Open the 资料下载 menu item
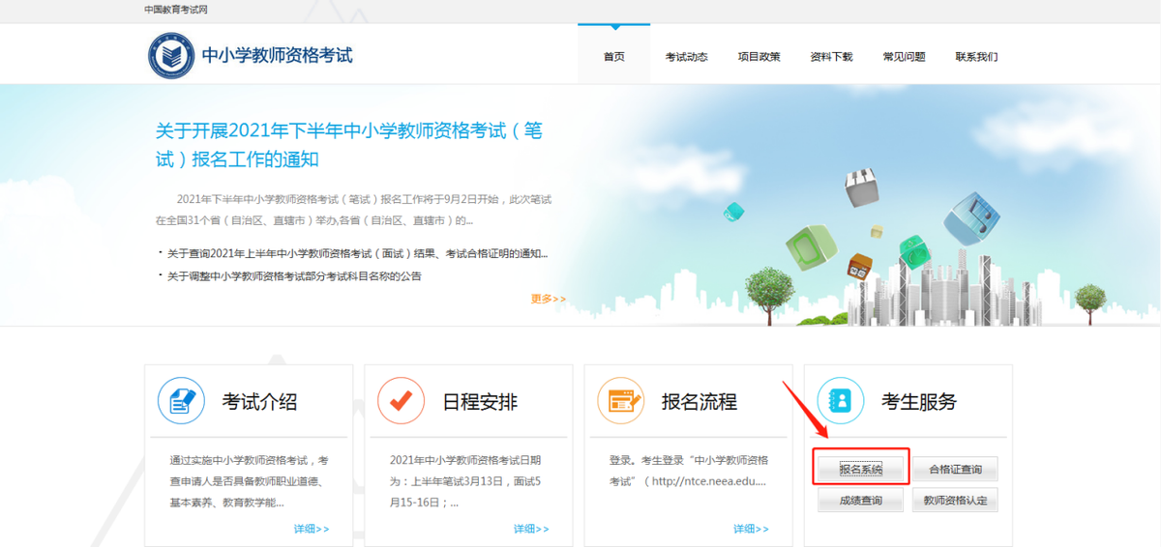This screenshot has height=547, width=1161. click(831, 56)
